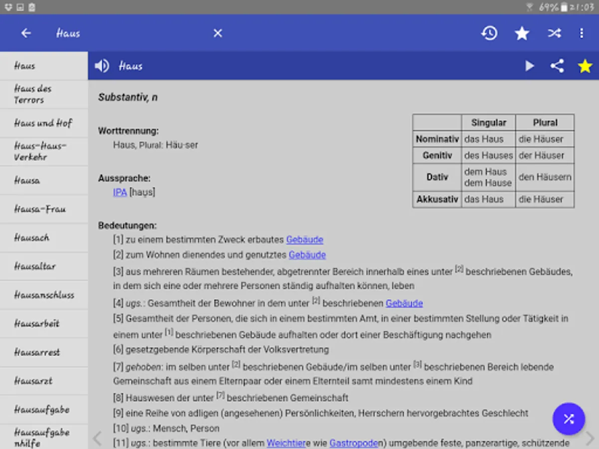Open the three-dot overflow menu

(582, 33)
